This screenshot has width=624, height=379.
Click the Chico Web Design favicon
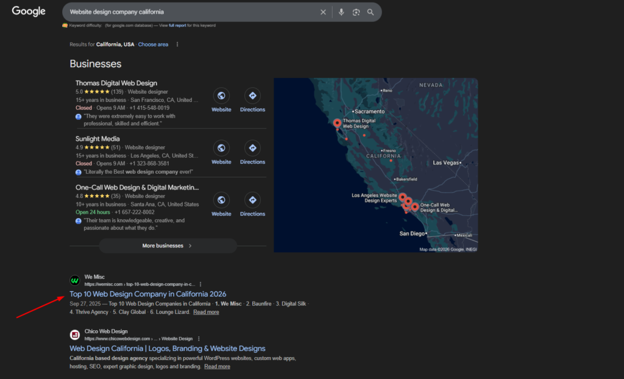pyautogui.click(x=74, y=335)
